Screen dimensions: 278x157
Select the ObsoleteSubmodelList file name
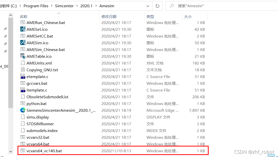coord(47,97)
